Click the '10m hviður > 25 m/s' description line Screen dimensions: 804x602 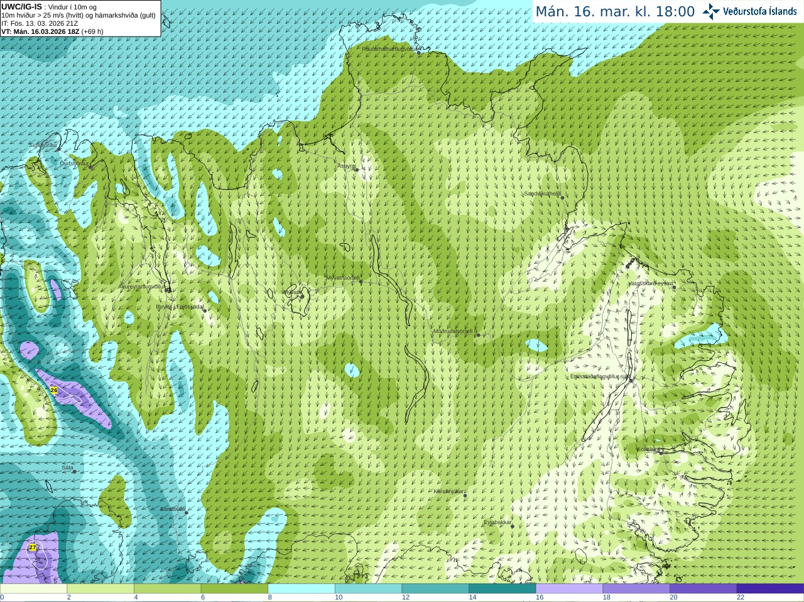79,15
